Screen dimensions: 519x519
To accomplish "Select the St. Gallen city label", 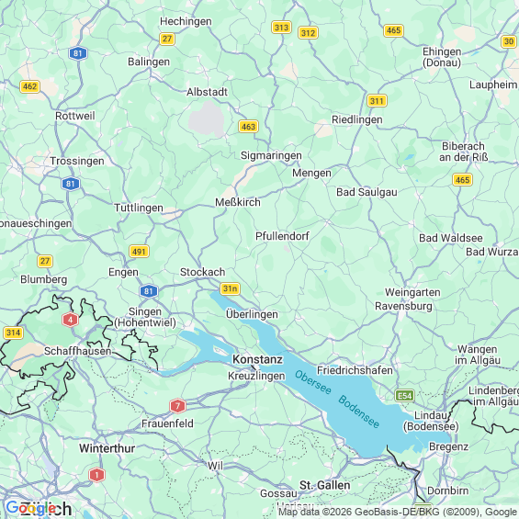I will point(324,485).
